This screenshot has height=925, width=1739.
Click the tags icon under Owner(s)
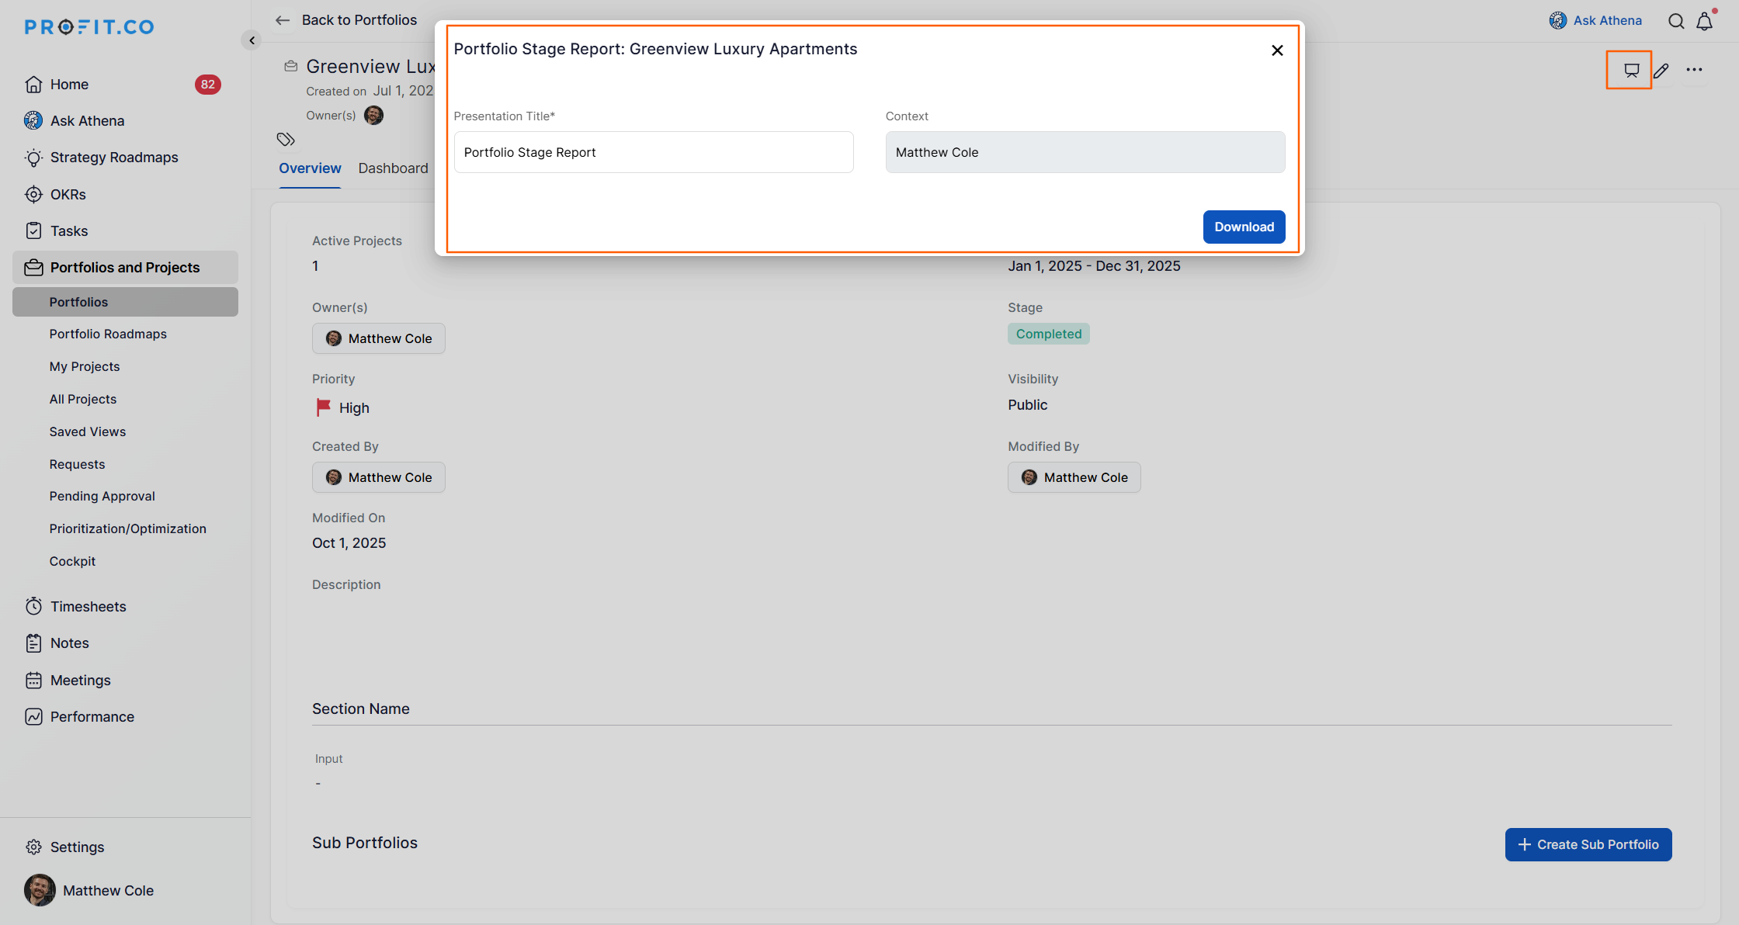click(286, 140)
